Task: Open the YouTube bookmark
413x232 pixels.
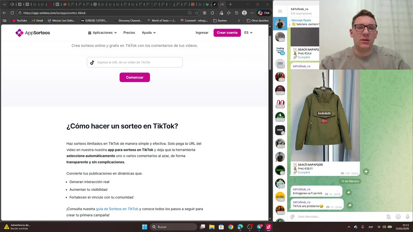Action: pyautogui.click(x=19, y=21)
